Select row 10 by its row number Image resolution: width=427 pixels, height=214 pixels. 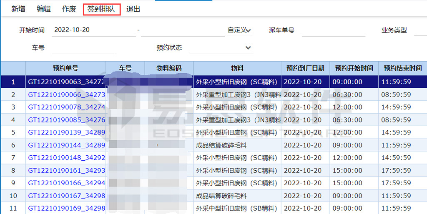[x=13, y=196]
